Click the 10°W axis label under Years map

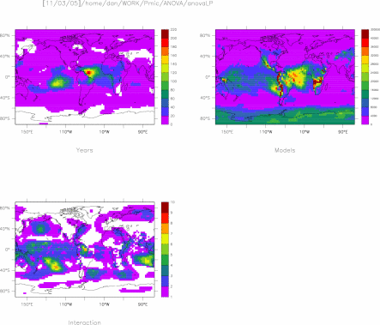pyautogui.click(x=105, y=132)
